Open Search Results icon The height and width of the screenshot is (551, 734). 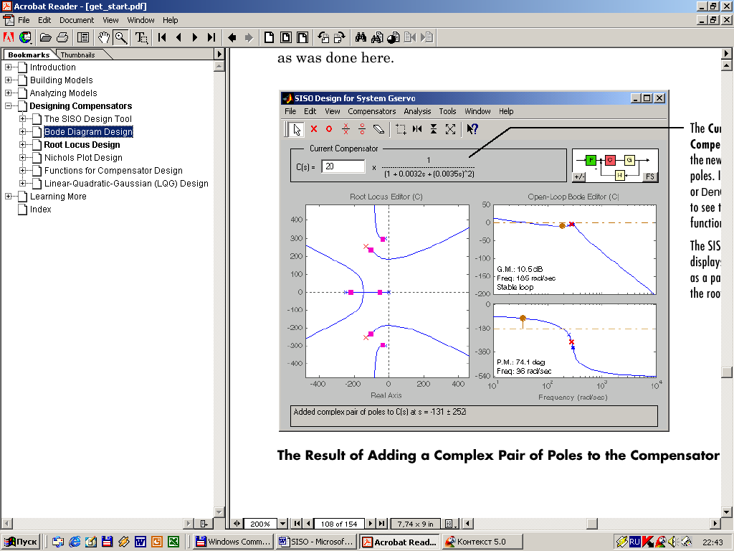pyautogui.click(x=394, y=37)
